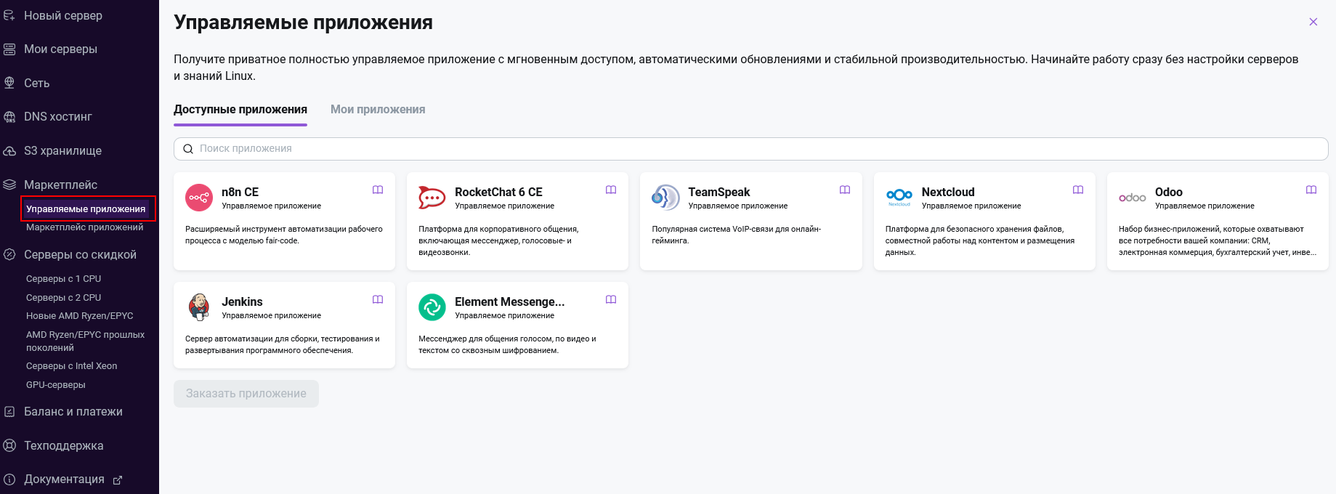Open AMD Ryzen/EPYC прошлых поколений

(x=85, y=341)
